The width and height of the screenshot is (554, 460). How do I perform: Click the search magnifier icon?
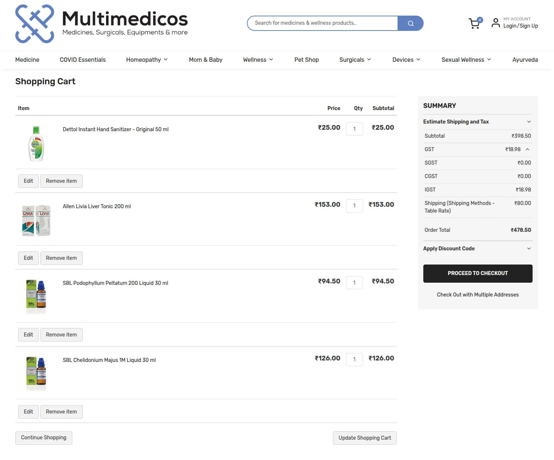pos(411,23)
